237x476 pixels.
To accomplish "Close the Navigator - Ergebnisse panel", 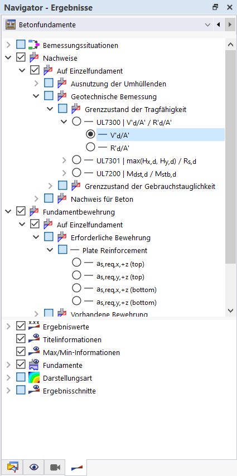I will pos(229,7).
